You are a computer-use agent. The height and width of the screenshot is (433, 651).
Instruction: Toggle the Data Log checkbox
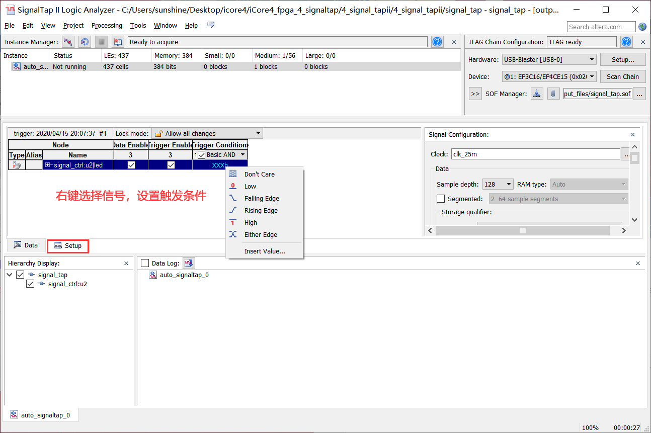pyautogui.click(x=145, y=263)
